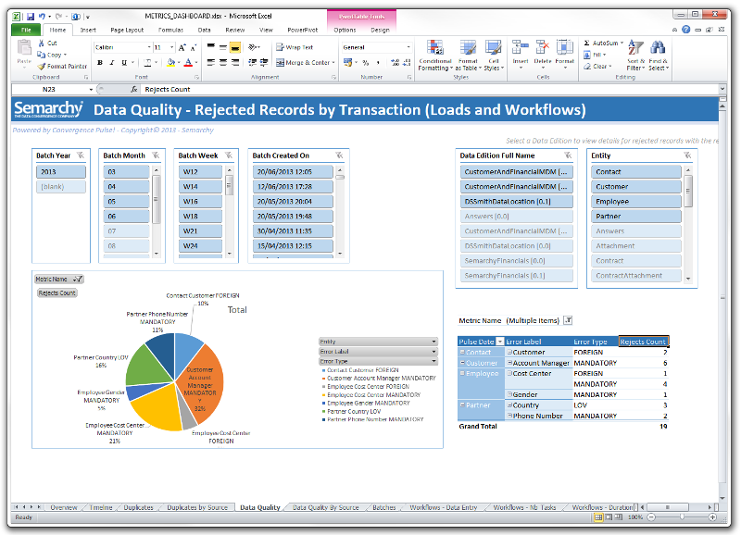Click the Excel Help question mark icon
The height and width of the screenshot is (535, 741).
685,30
